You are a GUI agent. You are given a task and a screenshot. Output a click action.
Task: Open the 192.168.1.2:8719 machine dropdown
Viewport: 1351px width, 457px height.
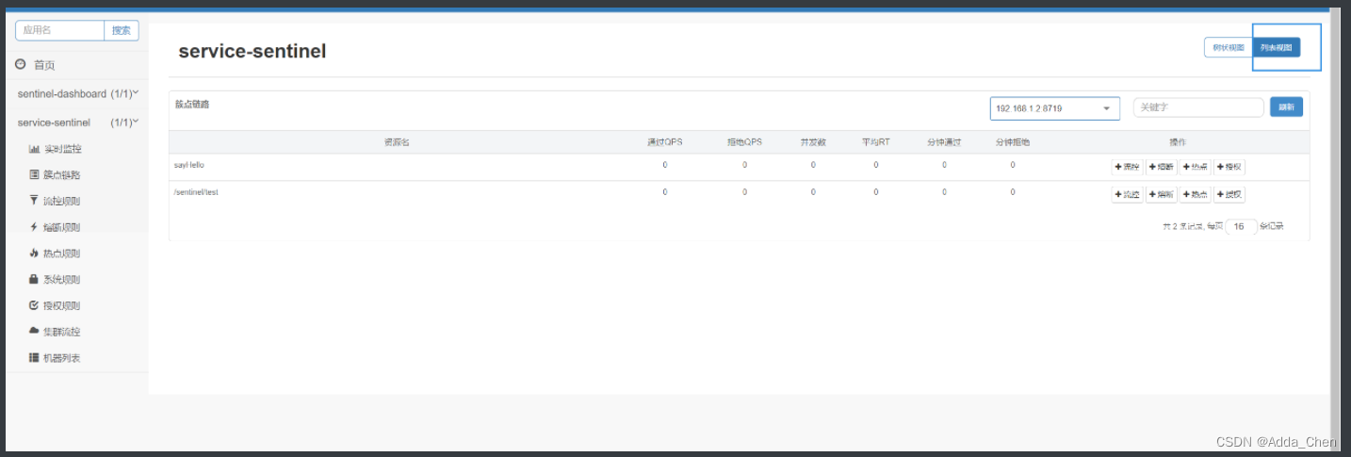(1054, 108)
